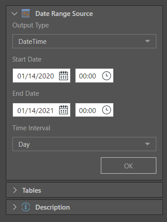Click the Start Date 00:00 time field
167x222 pixels.
point(94,76)
